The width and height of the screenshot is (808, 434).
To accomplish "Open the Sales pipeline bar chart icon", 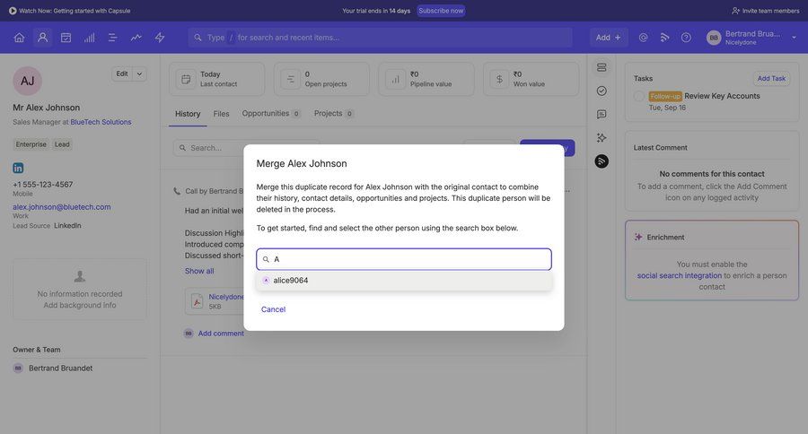I will point(89,38).
